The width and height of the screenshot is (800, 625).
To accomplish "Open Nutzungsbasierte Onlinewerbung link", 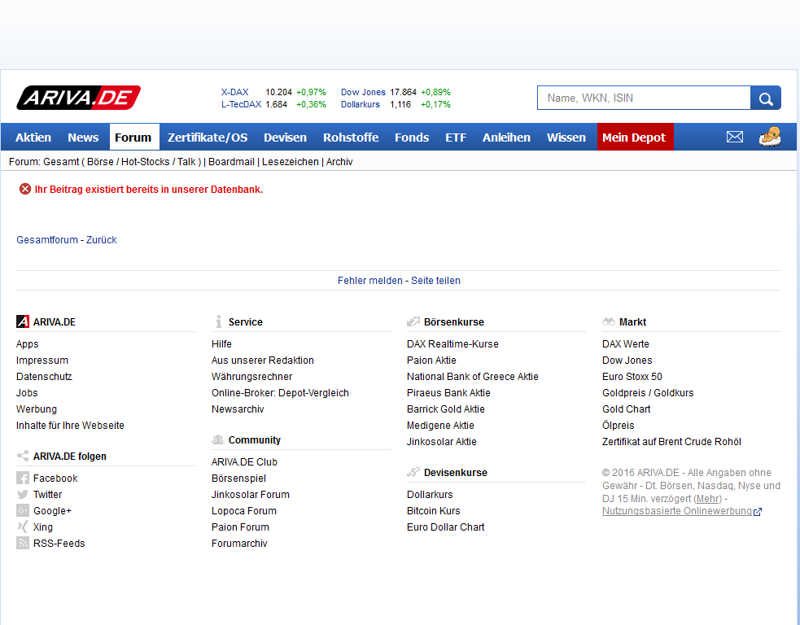I will 676,511.
